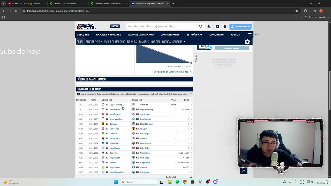
Task: Open the EN VIVO live badge
Action: click(115, 26)
